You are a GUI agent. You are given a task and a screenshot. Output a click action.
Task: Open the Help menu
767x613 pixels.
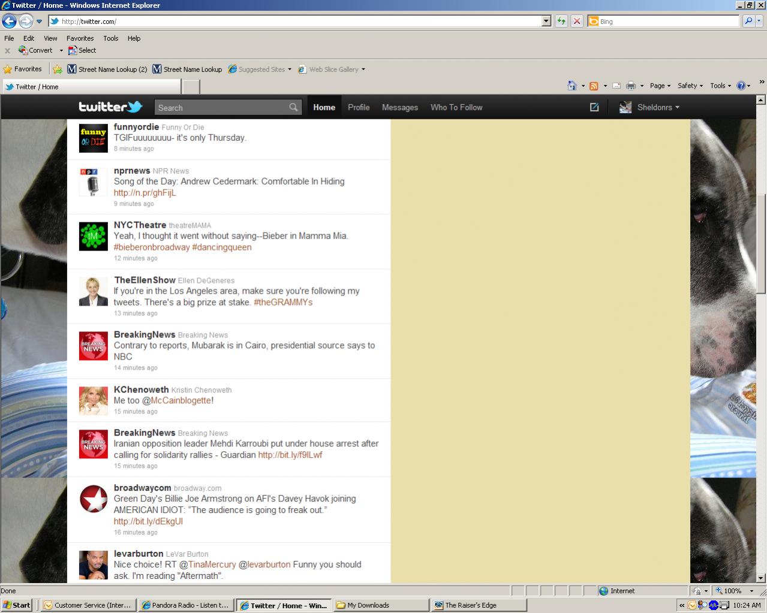[134, 38]
